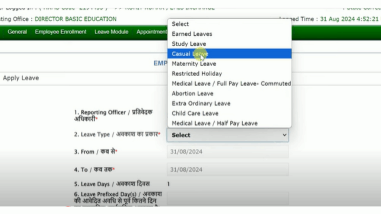Open the Appointment menu
Image resolution: width=381 pixels, height=214 pixels.
point(152,32)
